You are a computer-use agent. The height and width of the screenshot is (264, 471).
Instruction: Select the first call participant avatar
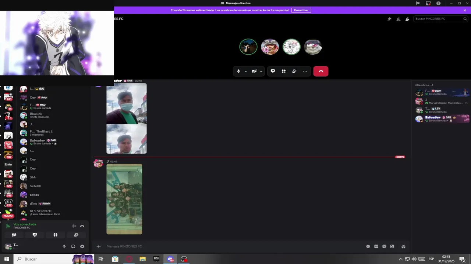tap(248, 47)
